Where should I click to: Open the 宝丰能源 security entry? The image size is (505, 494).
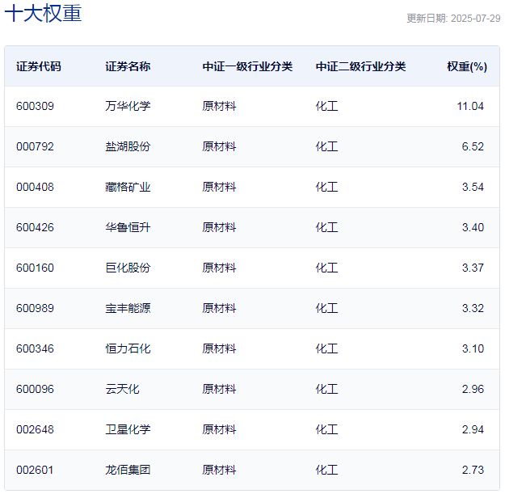pyautogui.click(x=128, y=308)
